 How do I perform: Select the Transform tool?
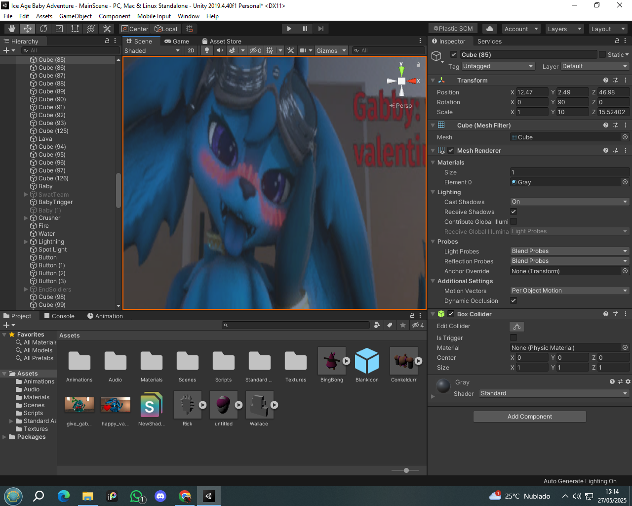[x=91, y=29]
